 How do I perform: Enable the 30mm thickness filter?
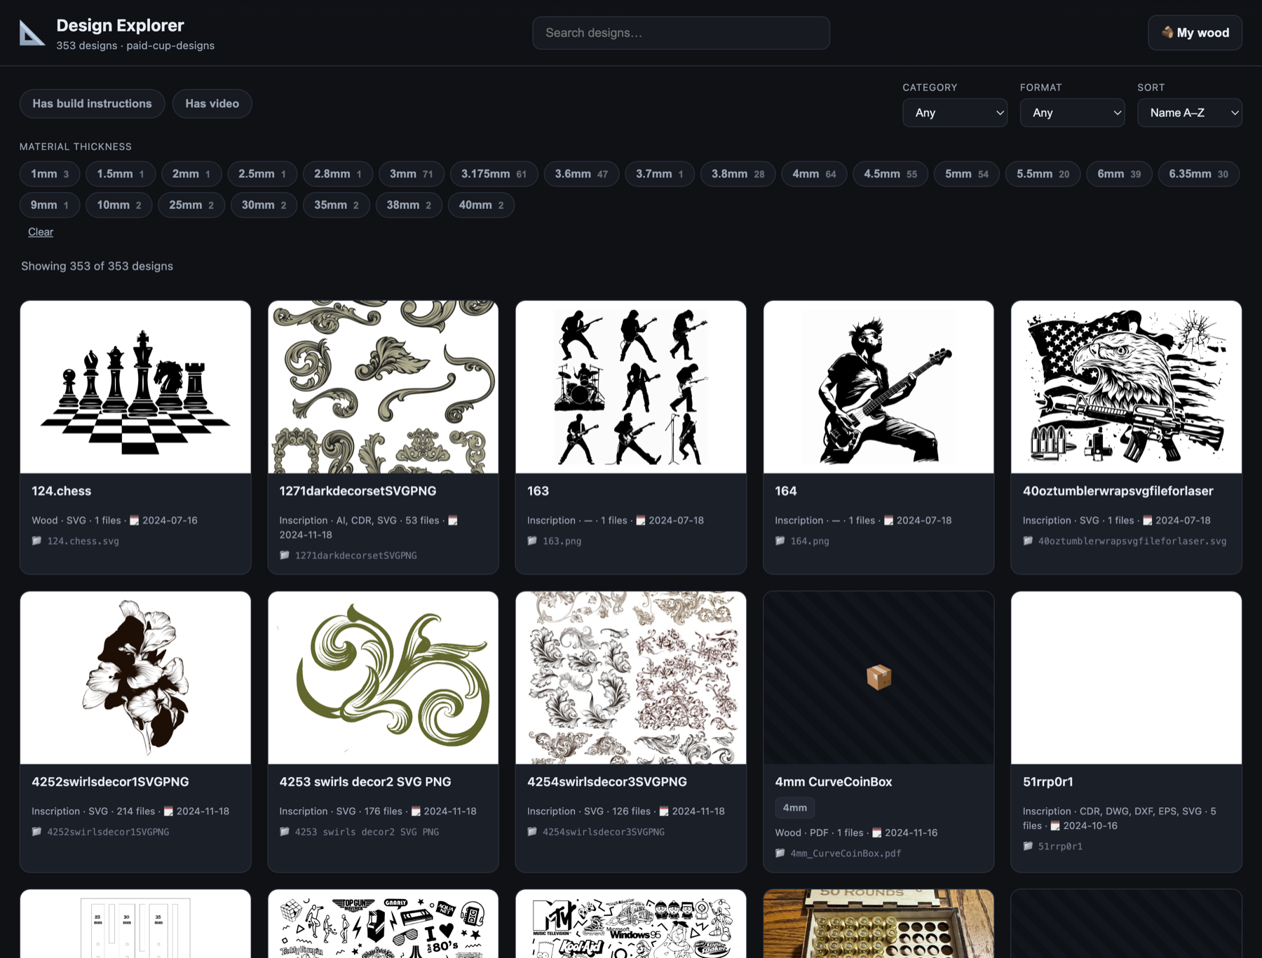[x=264, y=205]
